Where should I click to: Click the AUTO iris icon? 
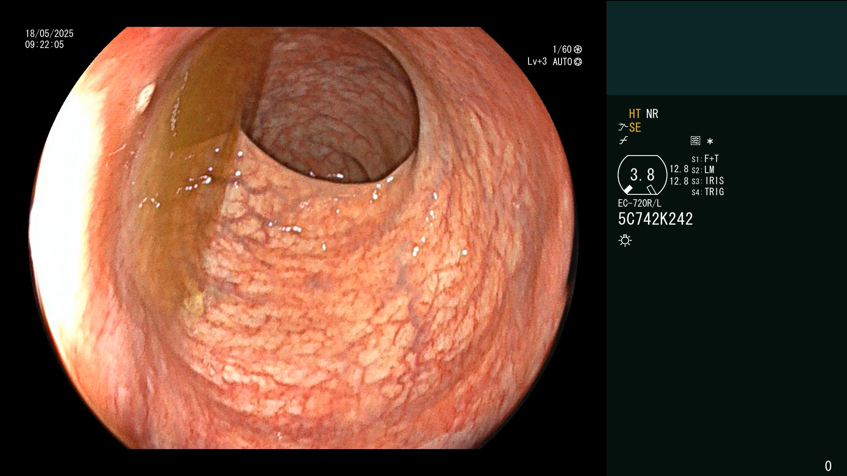pos(578,62)
